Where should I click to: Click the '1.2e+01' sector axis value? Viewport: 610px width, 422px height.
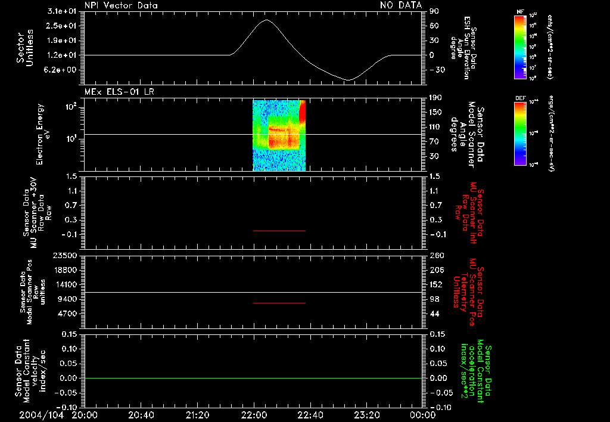point(62,55)
